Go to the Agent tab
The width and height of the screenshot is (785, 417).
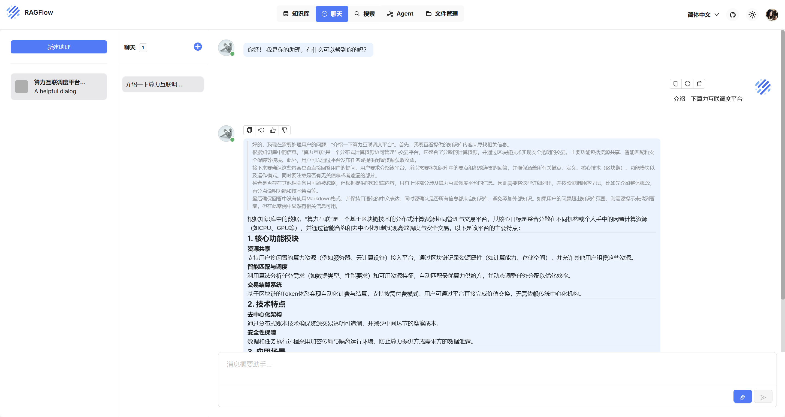400,14
